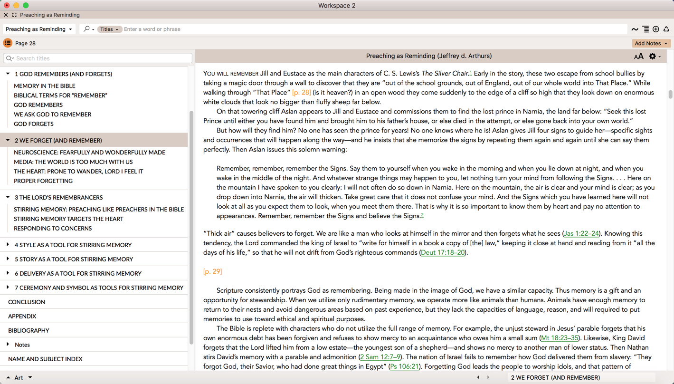Click the circled plus add icon
This screenshot has height=384, width=674.
656,29
